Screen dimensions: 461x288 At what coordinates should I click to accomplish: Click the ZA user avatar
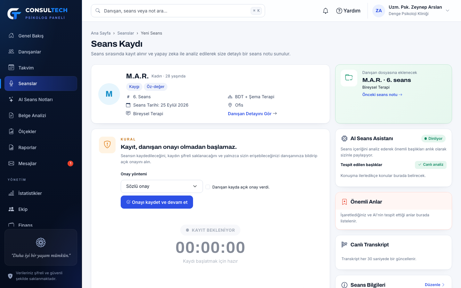(x=379, y=11)
